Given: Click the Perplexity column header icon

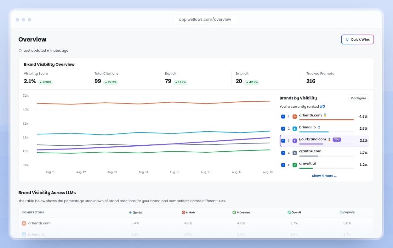Looking at the screenshot, I should click(341, 212).
